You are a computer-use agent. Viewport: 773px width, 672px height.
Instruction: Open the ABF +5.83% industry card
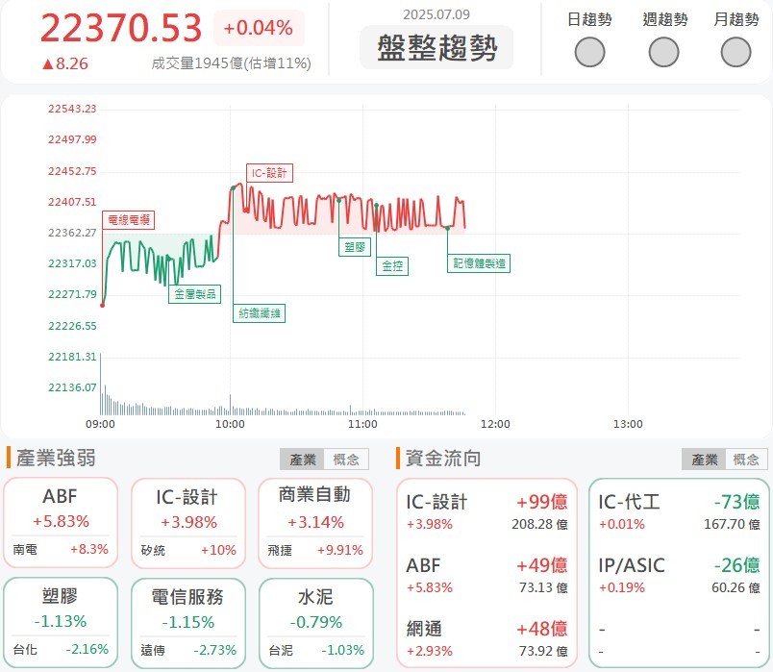pyautogui.click(x=61, y=522)
